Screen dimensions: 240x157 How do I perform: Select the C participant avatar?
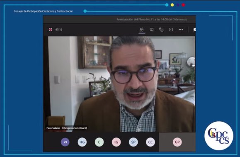point(99,142)
